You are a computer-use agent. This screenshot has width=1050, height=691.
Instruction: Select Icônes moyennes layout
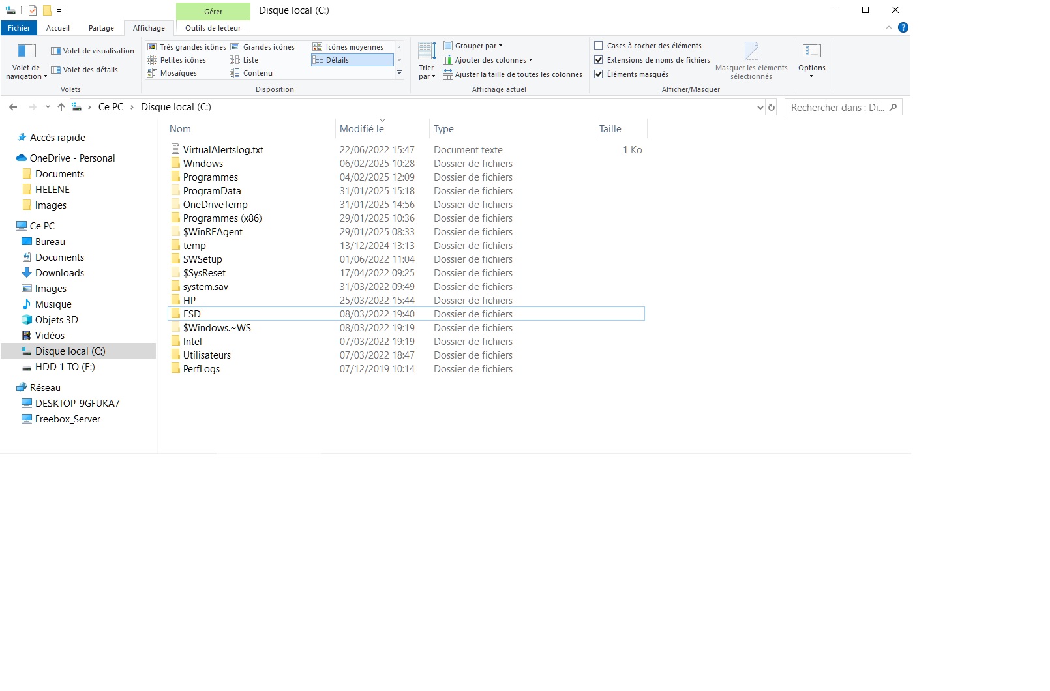pos(348,47)
